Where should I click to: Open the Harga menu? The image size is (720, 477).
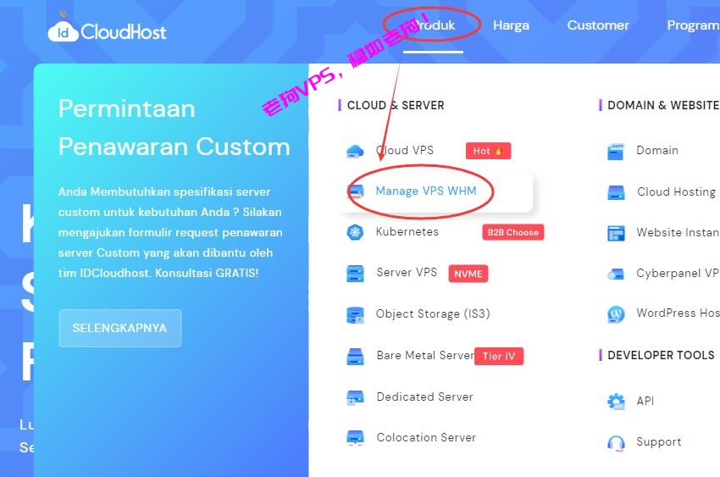[511, 25]
